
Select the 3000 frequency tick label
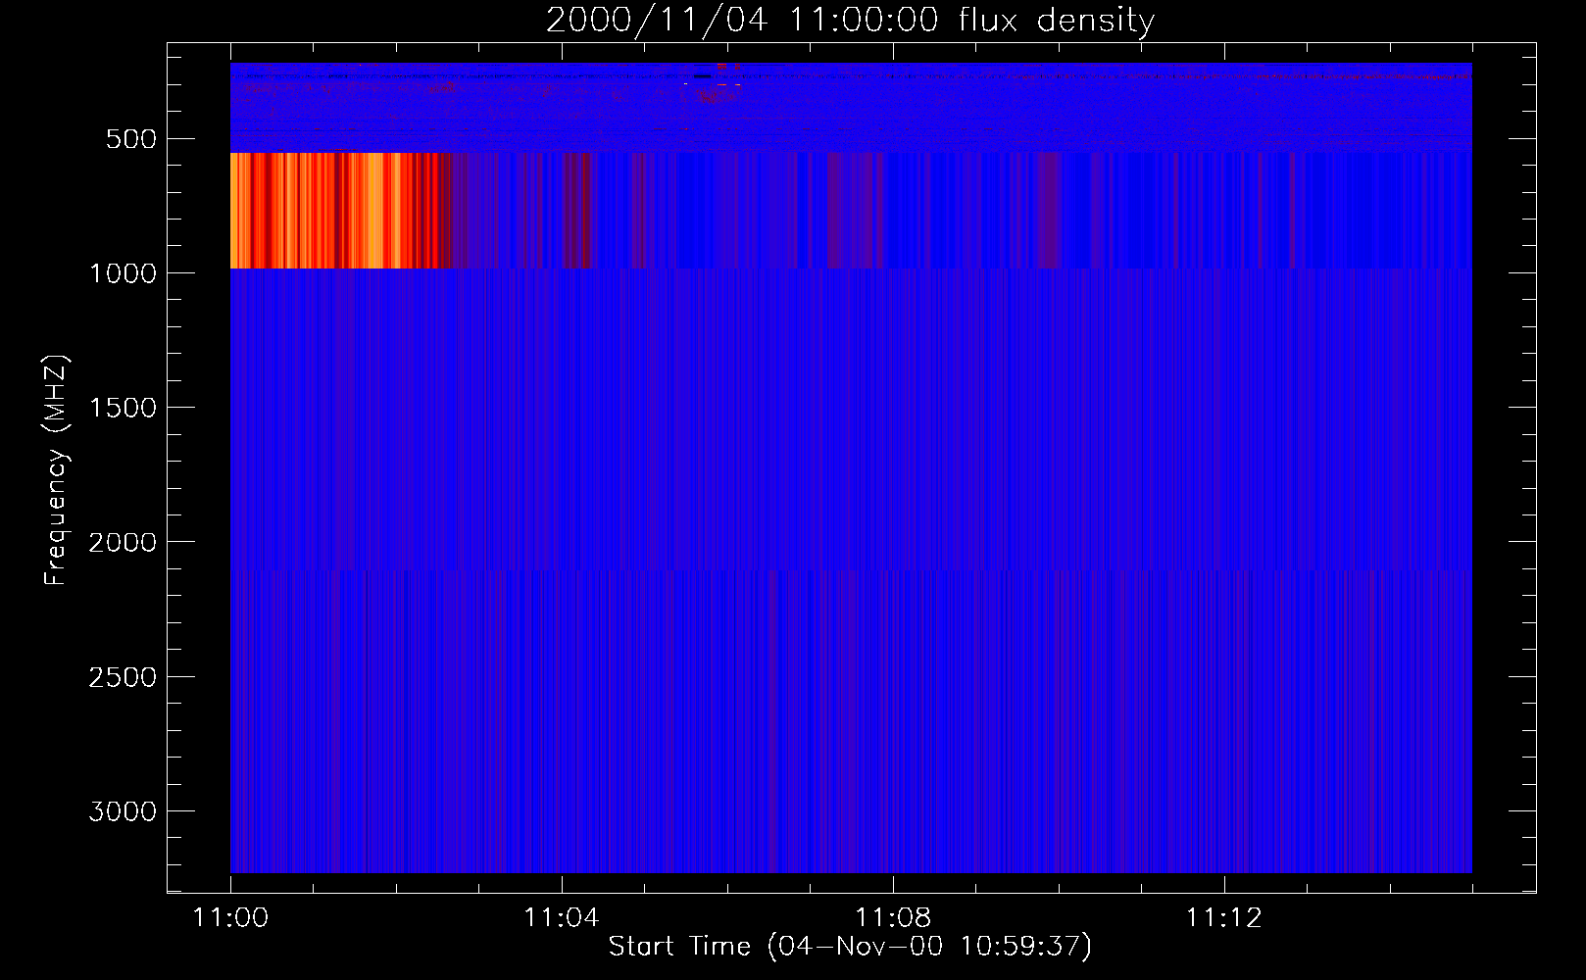[x=123, y=811]
